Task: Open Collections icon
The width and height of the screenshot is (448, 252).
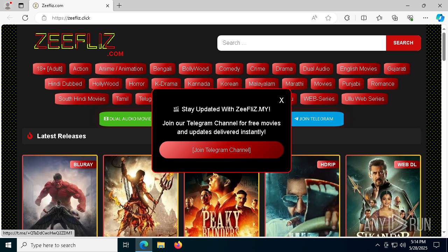Action: pyautogui.click(x=395, y=18)
